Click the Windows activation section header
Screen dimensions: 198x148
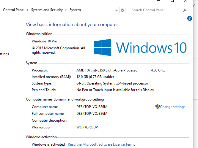coord(41,137)
